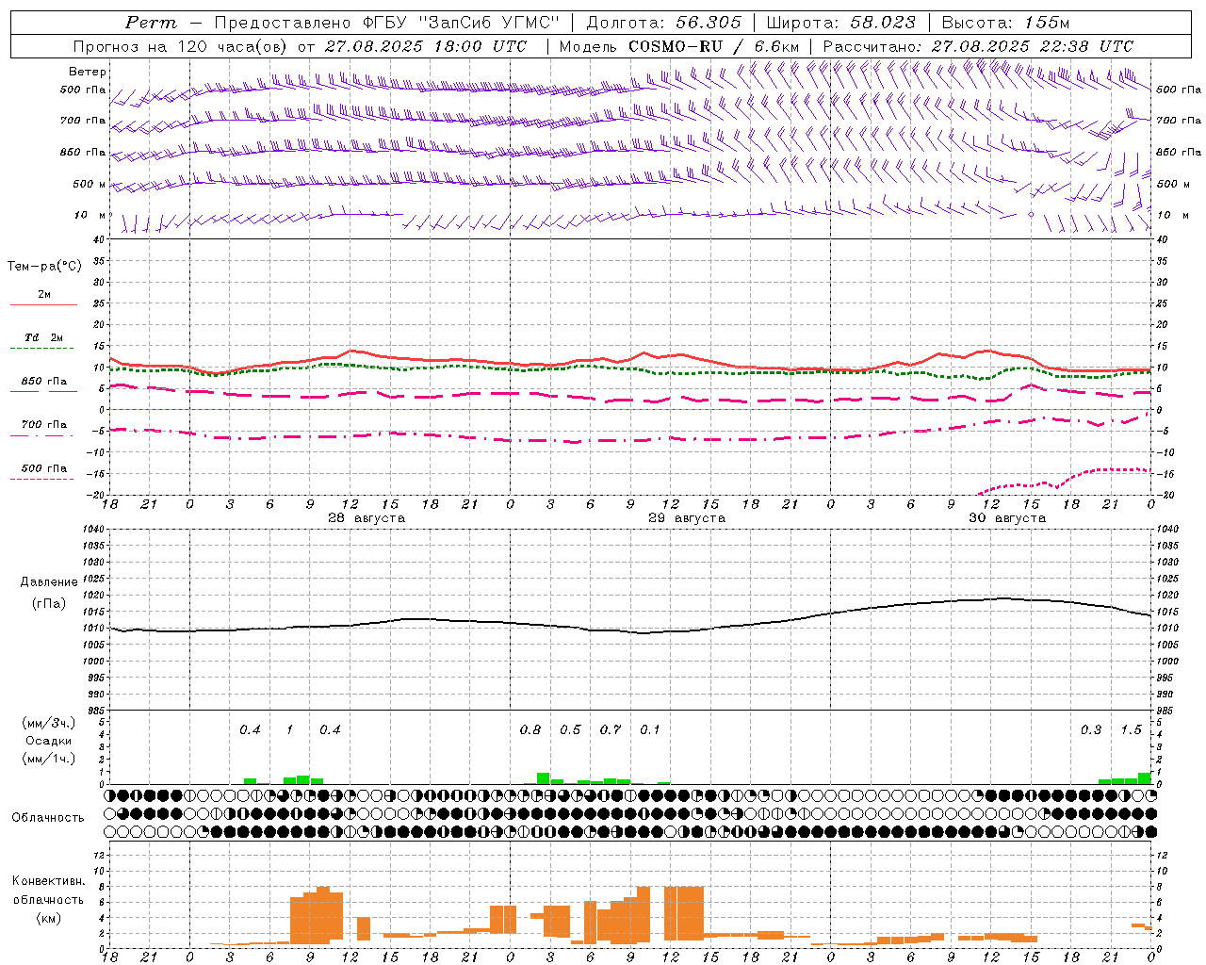Click the "28 августа" date label
Screen dimensions: 1206x965
[x=367, y=518]
